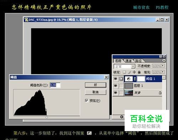Hide the 阈值 1 layer with its eye icon
The image size is (178, 140).
(x=115, y=79)
